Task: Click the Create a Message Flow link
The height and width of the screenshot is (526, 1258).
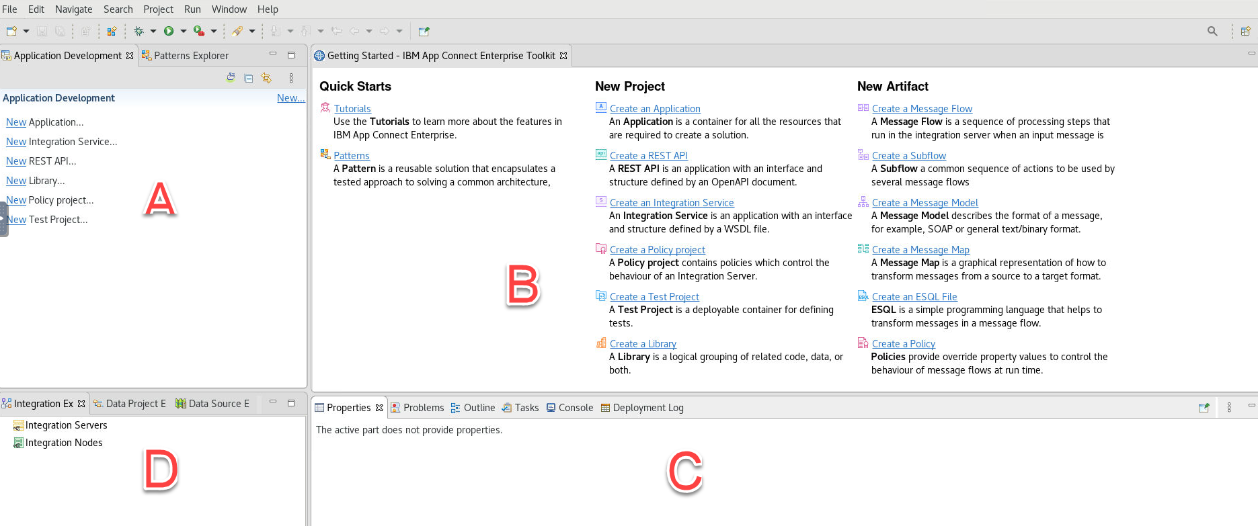Action: [x=922, y=109]
